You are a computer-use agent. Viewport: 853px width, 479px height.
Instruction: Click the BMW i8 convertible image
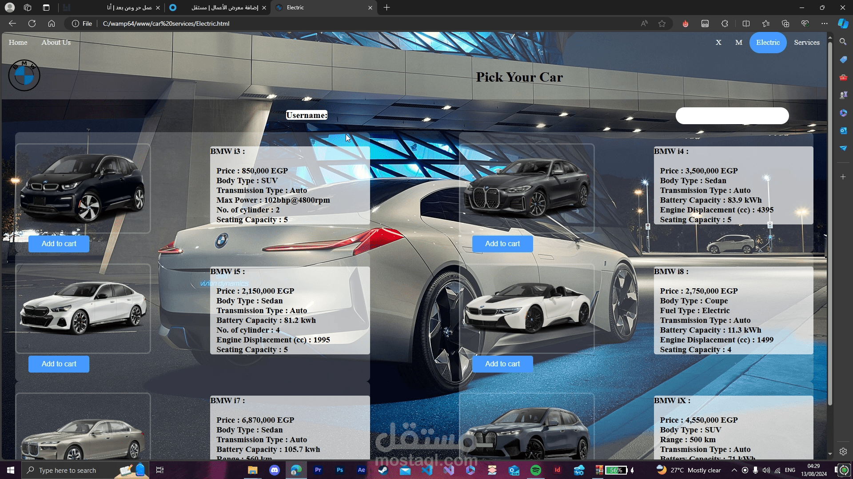click(x=527, y=309)
